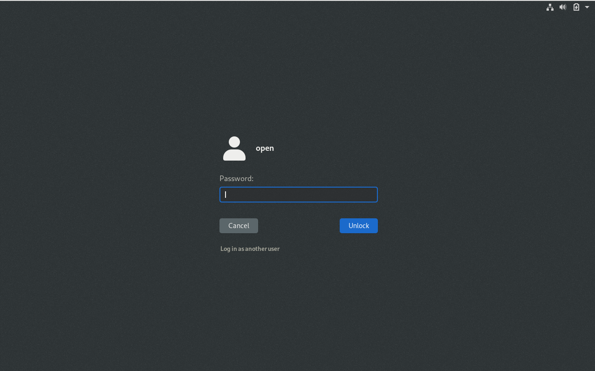
Task: Focus the empty password text box
Action: click(x=298, y=195)
